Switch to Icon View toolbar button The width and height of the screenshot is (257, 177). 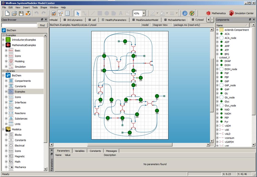pos(54,13)
